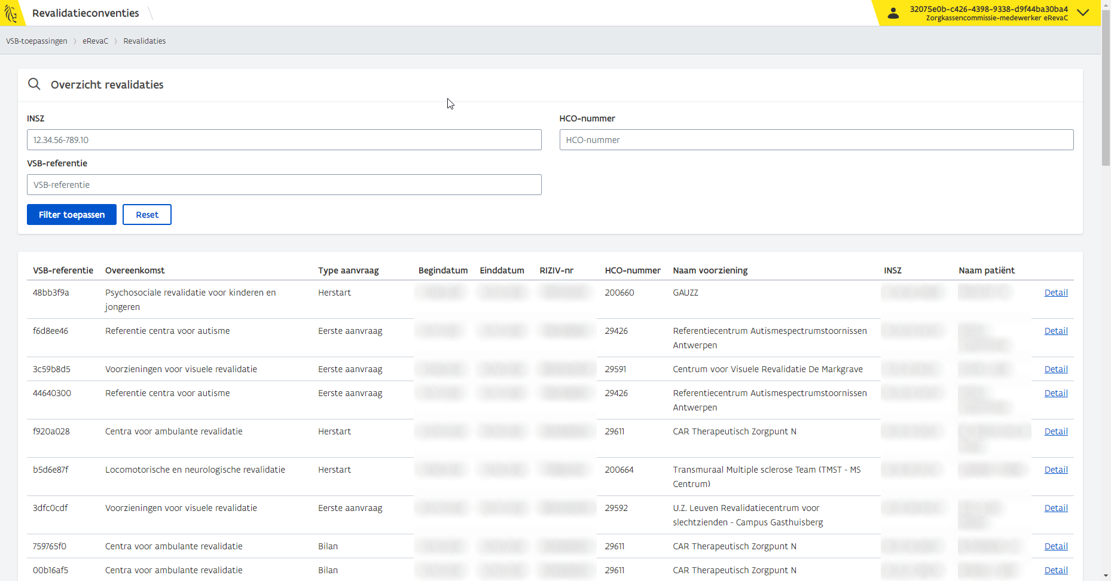This screenshot has height=581, width=1111.
Task: Go to VSB-toepassingen breadcrumb
Action: pos(36,41)
